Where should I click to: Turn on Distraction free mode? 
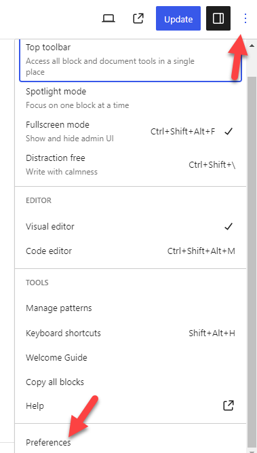click(130, 164)
